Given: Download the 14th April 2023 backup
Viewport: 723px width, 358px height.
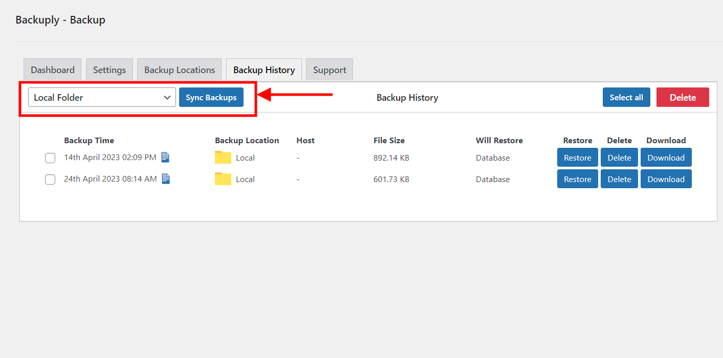Looking at the screenshot, I should 666,157.
